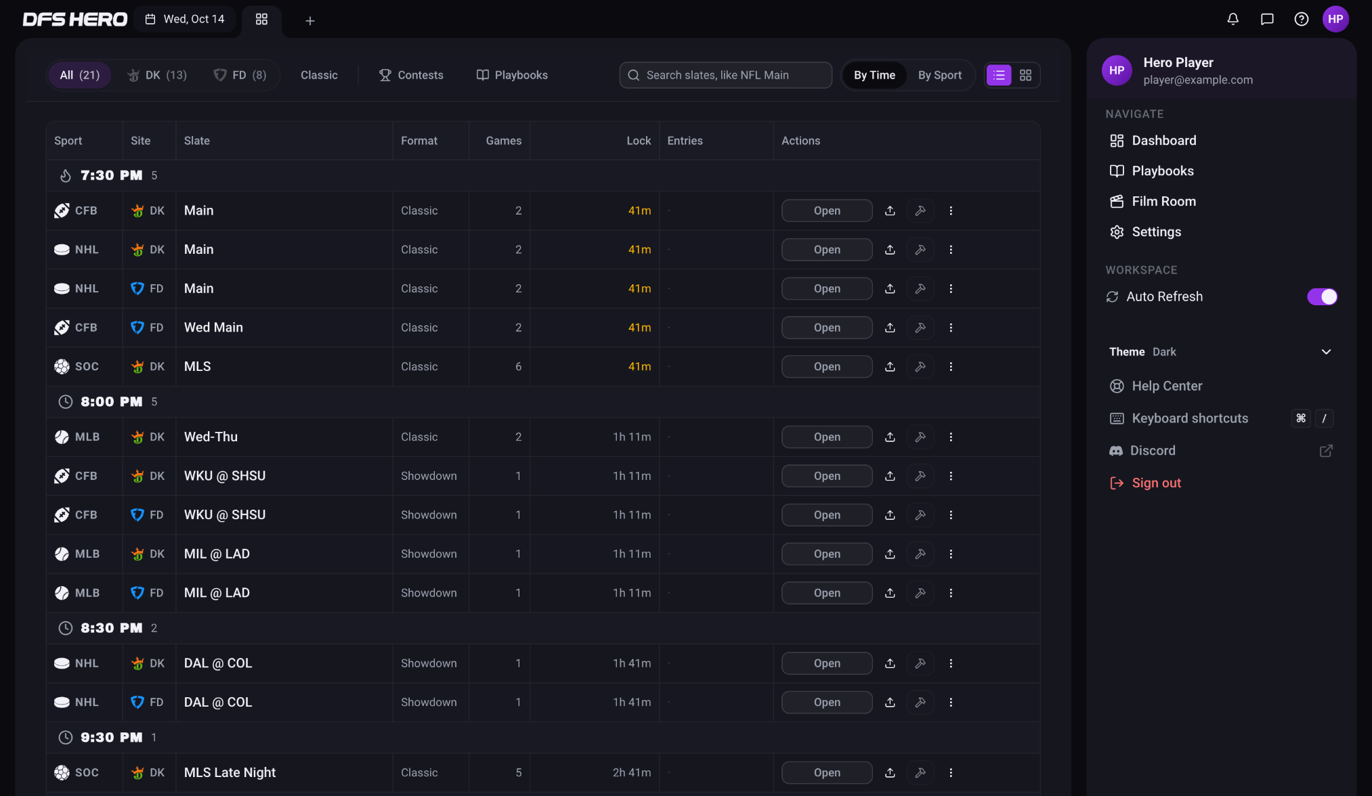This screenshot has height=796, width=1372.
Task: Open more options for CFB DK Main
Action: tap(951, 211)
